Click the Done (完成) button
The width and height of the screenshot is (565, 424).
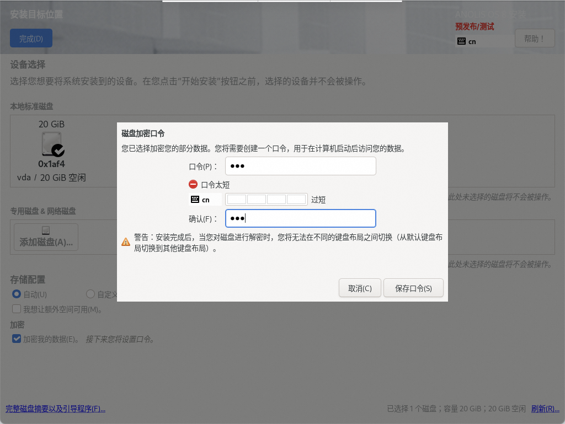(31, 38)
